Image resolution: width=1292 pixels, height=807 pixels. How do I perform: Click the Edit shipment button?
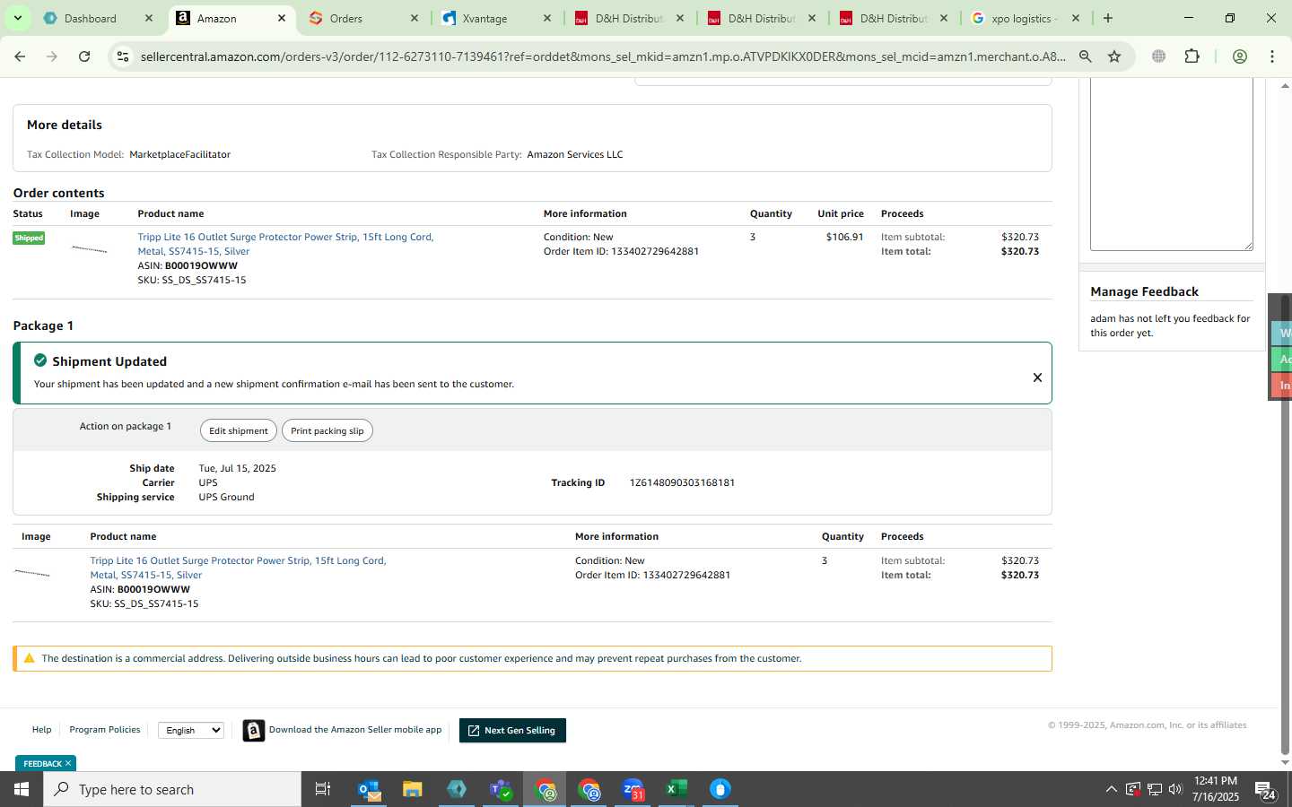[239, 430]
